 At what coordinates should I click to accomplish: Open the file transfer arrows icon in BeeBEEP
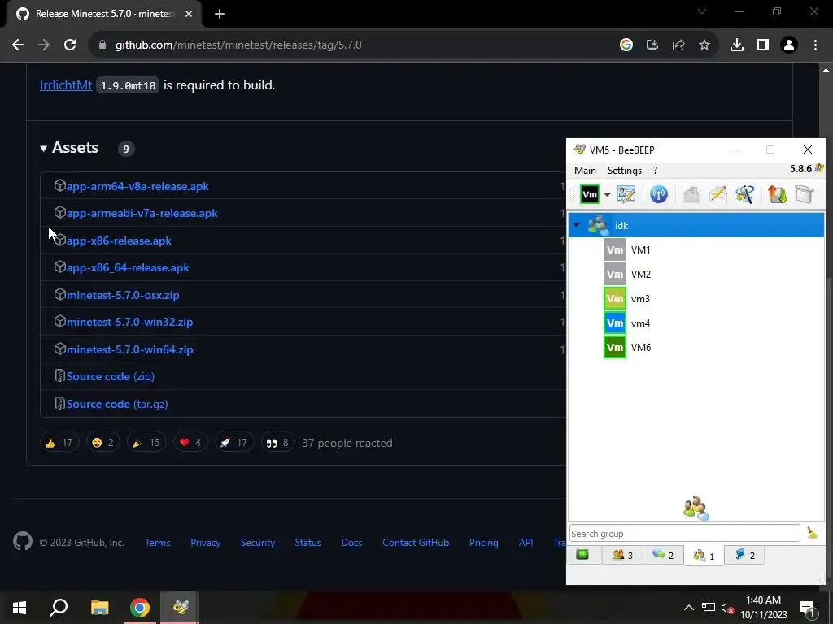777,194
